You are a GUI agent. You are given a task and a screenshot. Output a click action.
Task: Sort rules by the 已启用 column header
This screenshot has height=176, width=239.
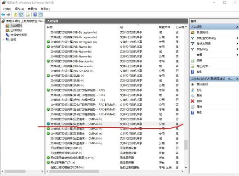click(x=180, y=27)
